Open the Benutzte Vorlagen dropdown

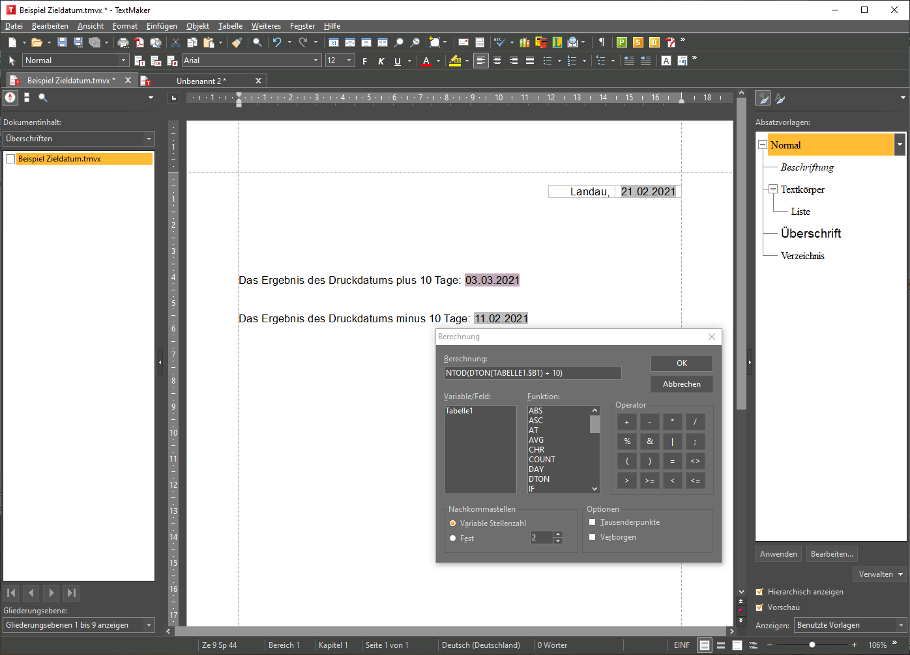(851, 625)
